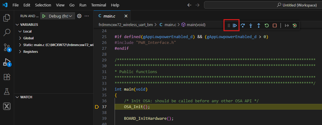Click the Continue debug button
322x125 pixels.
tap(235, 25)
